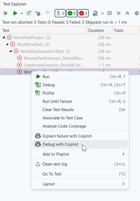Click the Test run aborted summary text
140x201 pixels.
pyautogui.click(x=65, y=22)
